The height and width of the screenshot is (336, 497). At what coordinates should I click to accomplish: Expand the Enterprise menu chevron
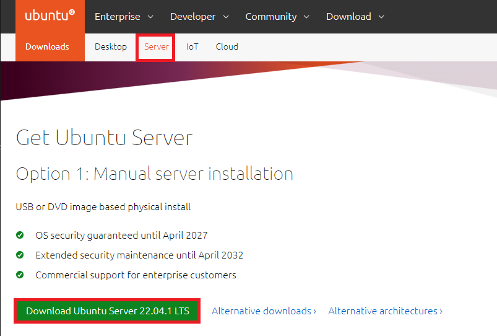point(150,17)
